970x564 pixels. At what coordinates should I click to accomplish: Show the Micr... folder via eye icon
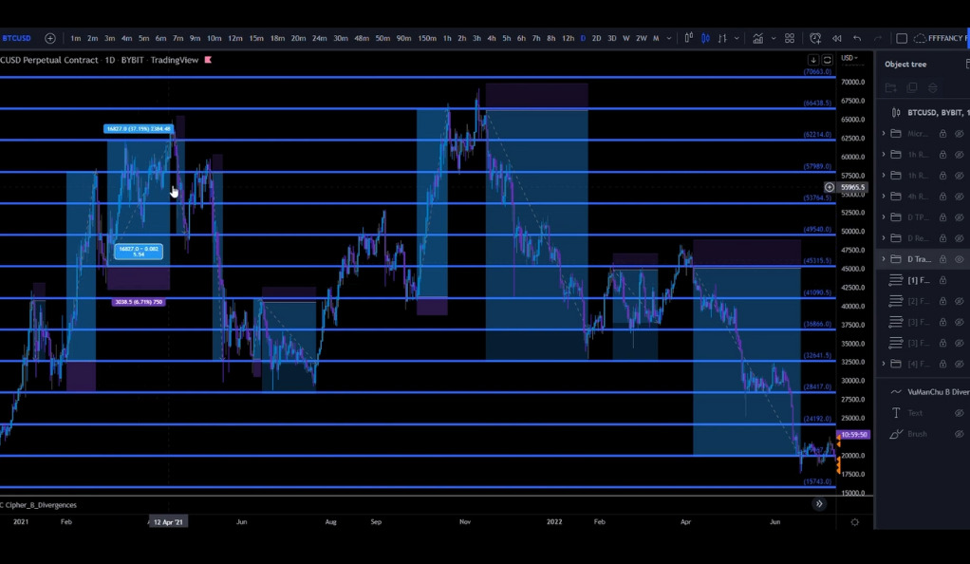tap(959, 134)
